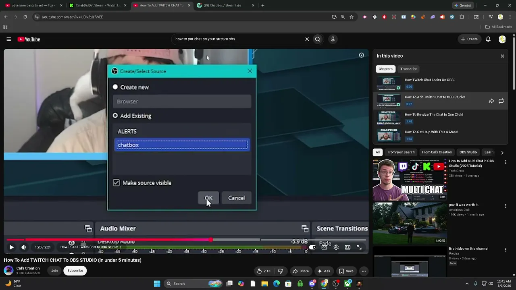516x290 pixels.
Task: Open the YouTube account avatar menu
Action: point(502,39)
